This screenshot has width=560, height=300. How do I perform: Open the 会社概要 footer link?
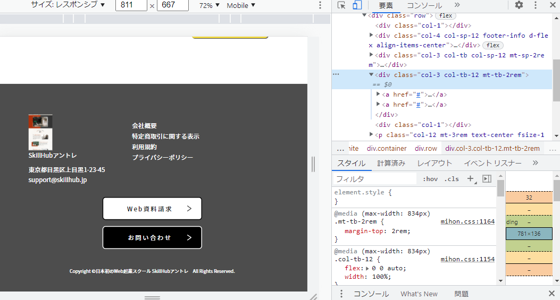point(144,125)
